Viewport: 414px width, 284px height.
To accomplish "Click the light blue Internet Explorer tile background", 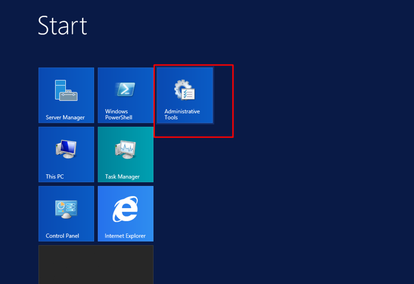I will pyautogui.click(x=144, y=195).
